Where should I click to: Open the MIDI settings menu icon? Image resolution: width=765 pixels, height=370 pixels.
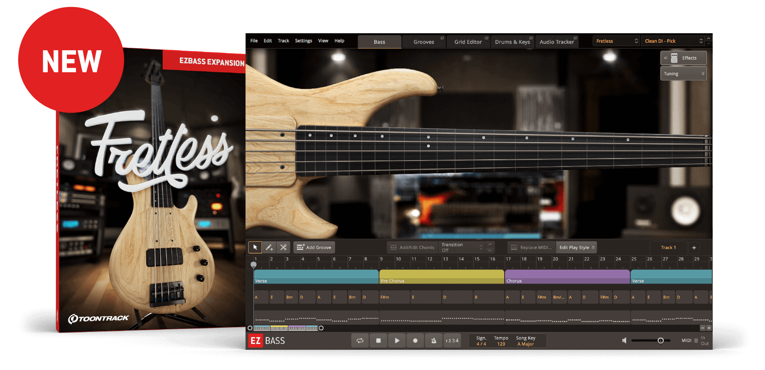click(x=696, y=341)
